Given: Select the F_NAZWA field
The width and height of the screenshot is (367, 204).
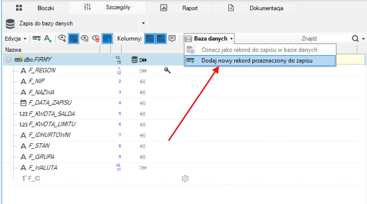Looking at the screenshot, I should [41, 92].
